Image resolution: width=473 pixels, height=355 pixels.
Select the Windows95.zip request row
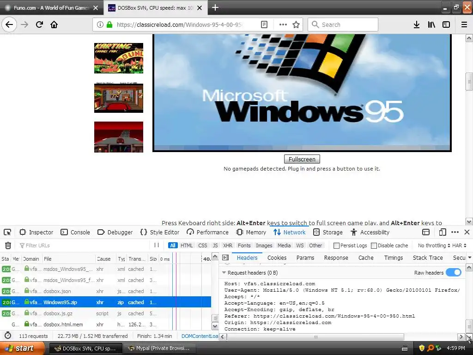(x=106, y=302)
